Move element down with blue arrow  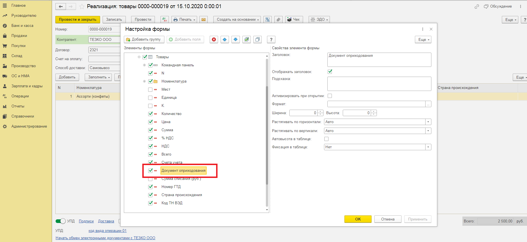point(236,39)
